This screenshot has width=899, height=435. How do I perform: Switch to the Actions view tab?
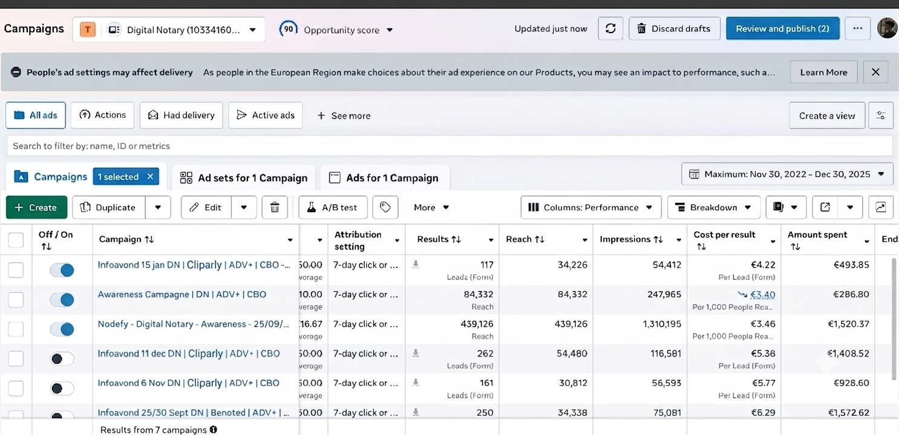(102, 115)
